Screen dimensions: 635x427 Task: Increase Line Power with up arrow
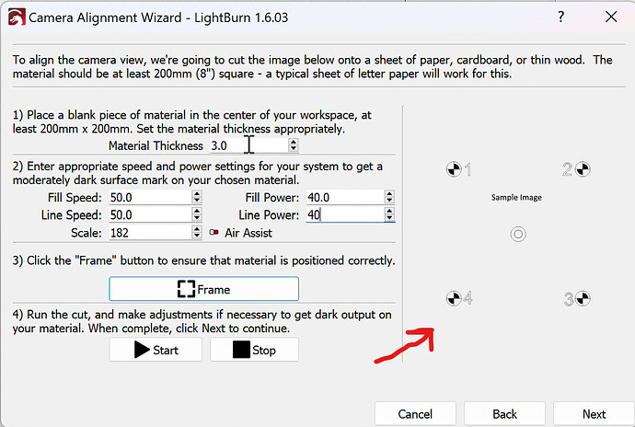(389, 211)
